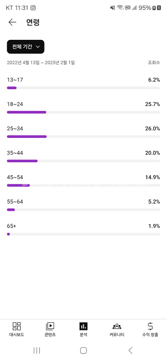
Task: Select the 분석 analytics bar chart icon
Action: [83, 326]
